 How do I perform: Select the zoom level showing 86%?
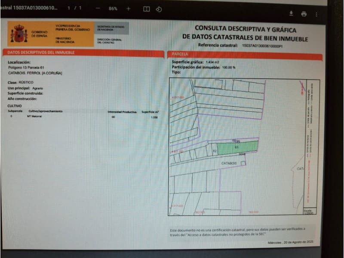(x=113, y=8)
